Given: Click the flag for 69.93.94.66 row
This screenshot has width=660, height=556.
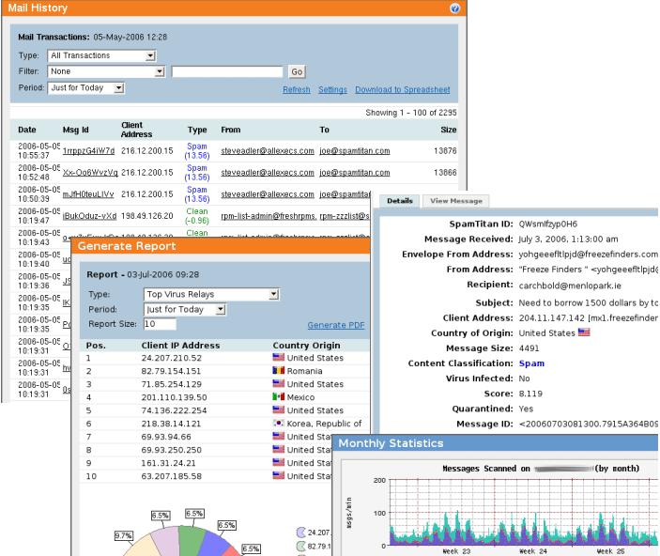Looking at the screenshot, I should [x=278, y=436].
